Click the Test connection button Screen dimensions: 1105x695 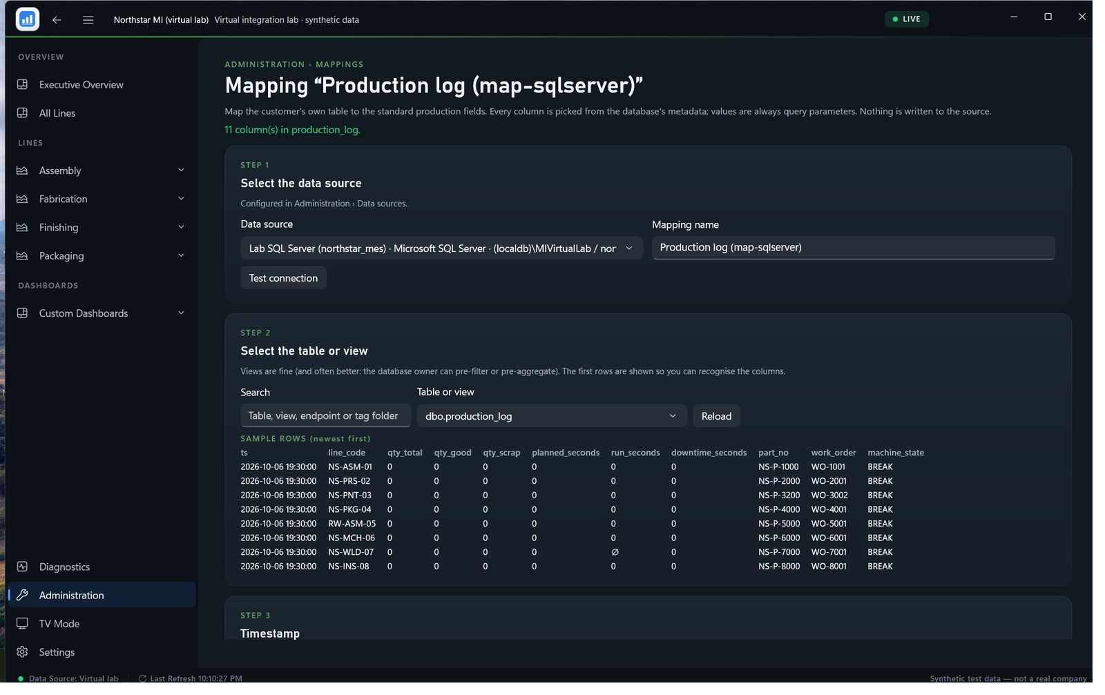point(283,278)
